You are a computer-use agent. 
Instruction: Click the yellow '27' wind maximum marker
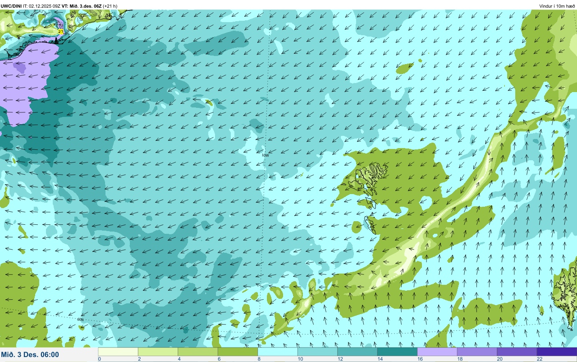click(60, 32)
